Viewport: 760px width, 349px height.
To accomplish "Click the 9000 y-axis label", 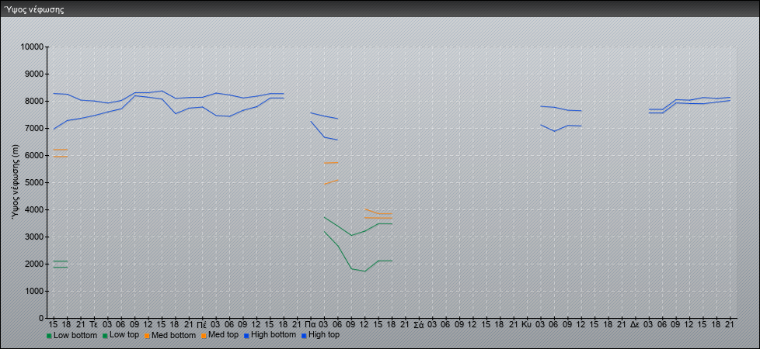I will point(33,74).
